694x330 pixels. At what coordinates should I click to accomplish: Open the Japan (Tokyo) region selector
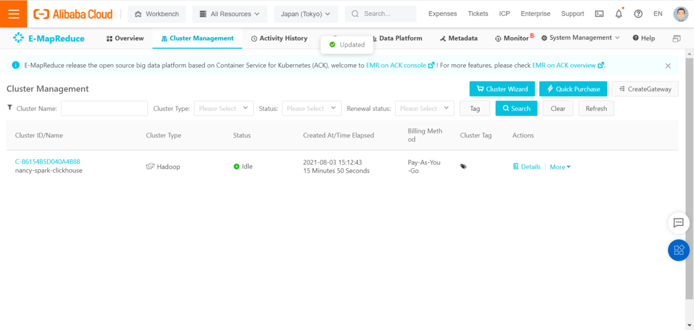coord(305,14)
